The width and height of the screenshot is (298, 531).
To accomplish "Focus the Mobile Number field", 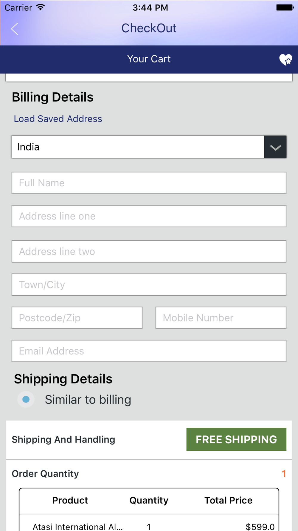I will (x=221, y=318).
